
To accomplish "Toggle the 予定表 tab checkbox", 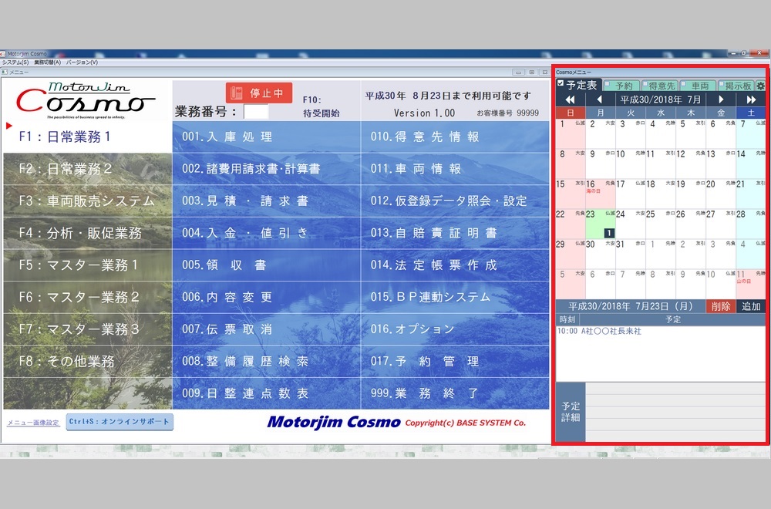I will coord(561,83).
